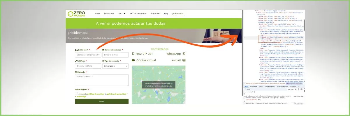Click the WhatsApp icon
This screenshot has width=350, height=116.
[x=184, y=54]
